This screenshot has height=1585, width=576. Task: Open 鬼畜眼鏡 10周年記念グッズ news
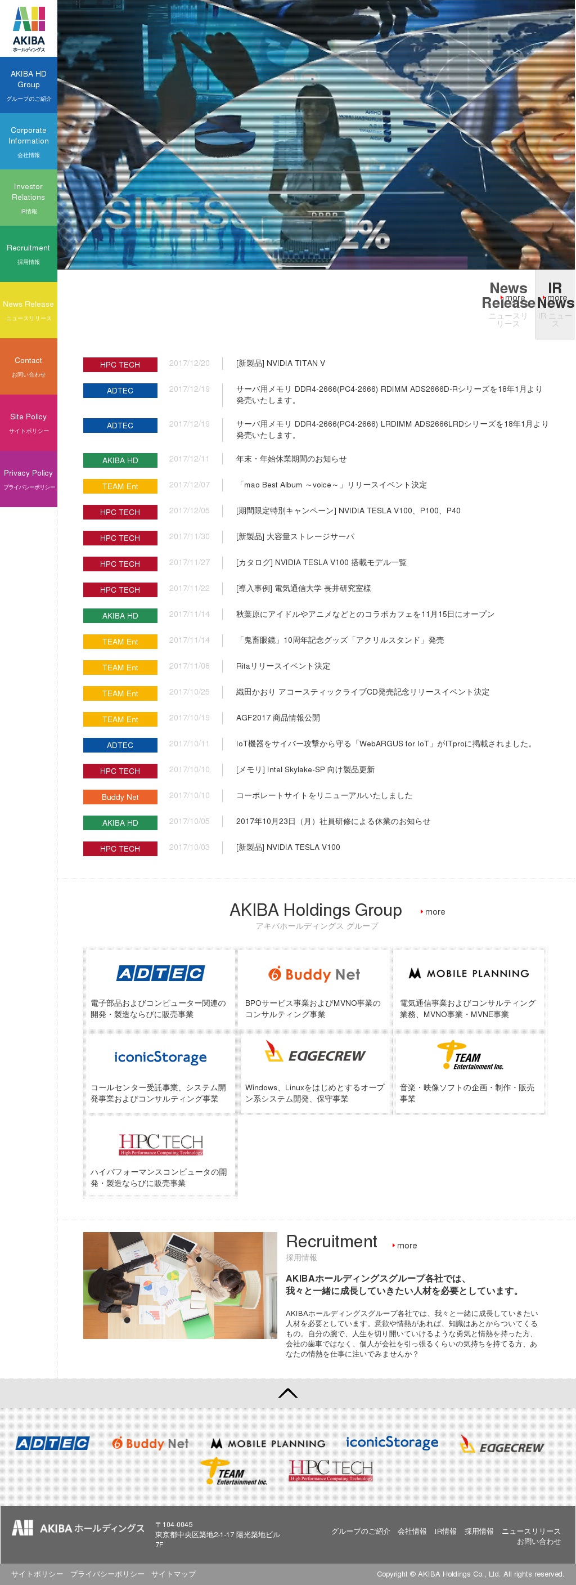coord(340,640)
